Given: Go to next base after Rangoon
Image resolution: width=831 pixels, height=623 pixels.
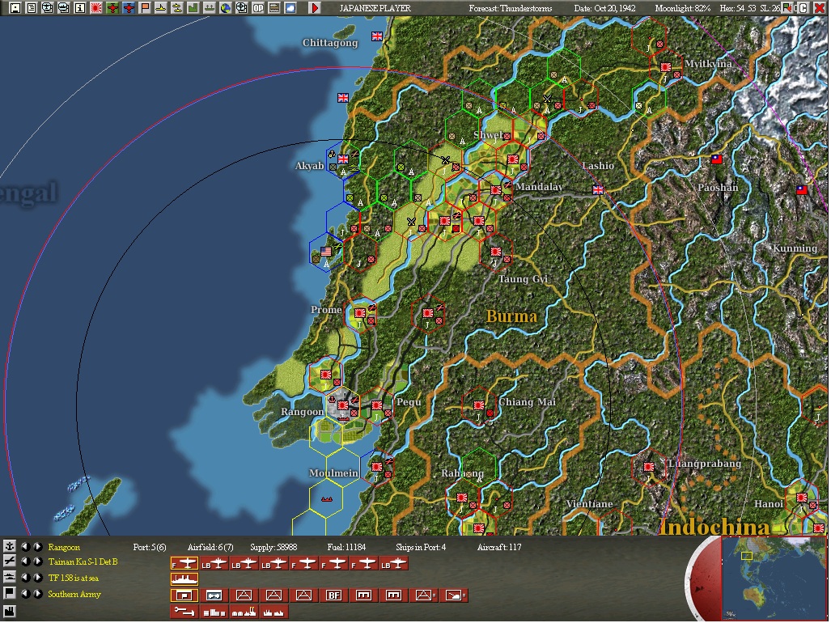Looking at the screenshot, I should pos(38,547).
